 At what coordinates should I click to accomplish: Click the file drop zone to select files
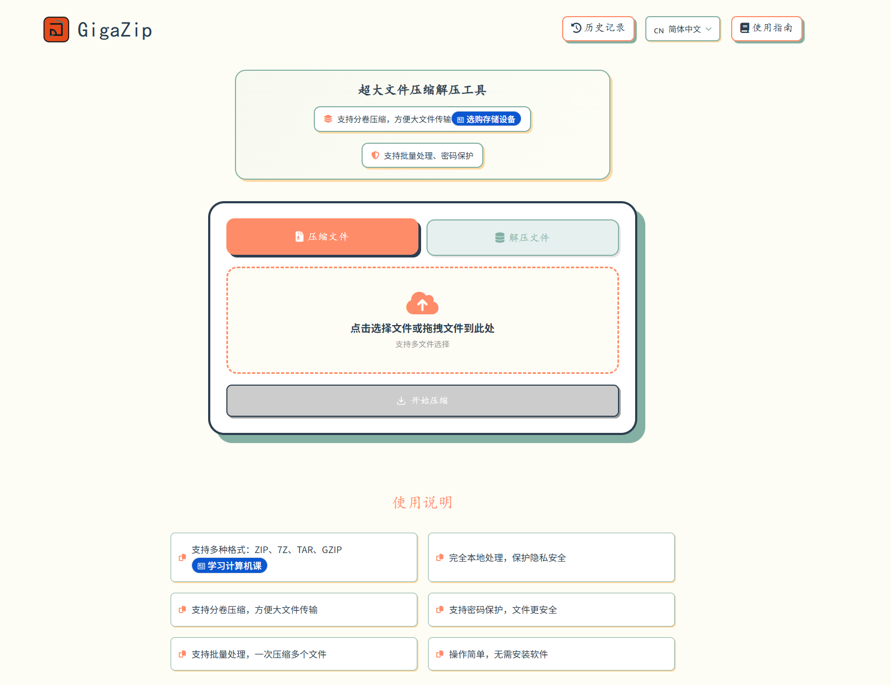[x=423, y=320]
